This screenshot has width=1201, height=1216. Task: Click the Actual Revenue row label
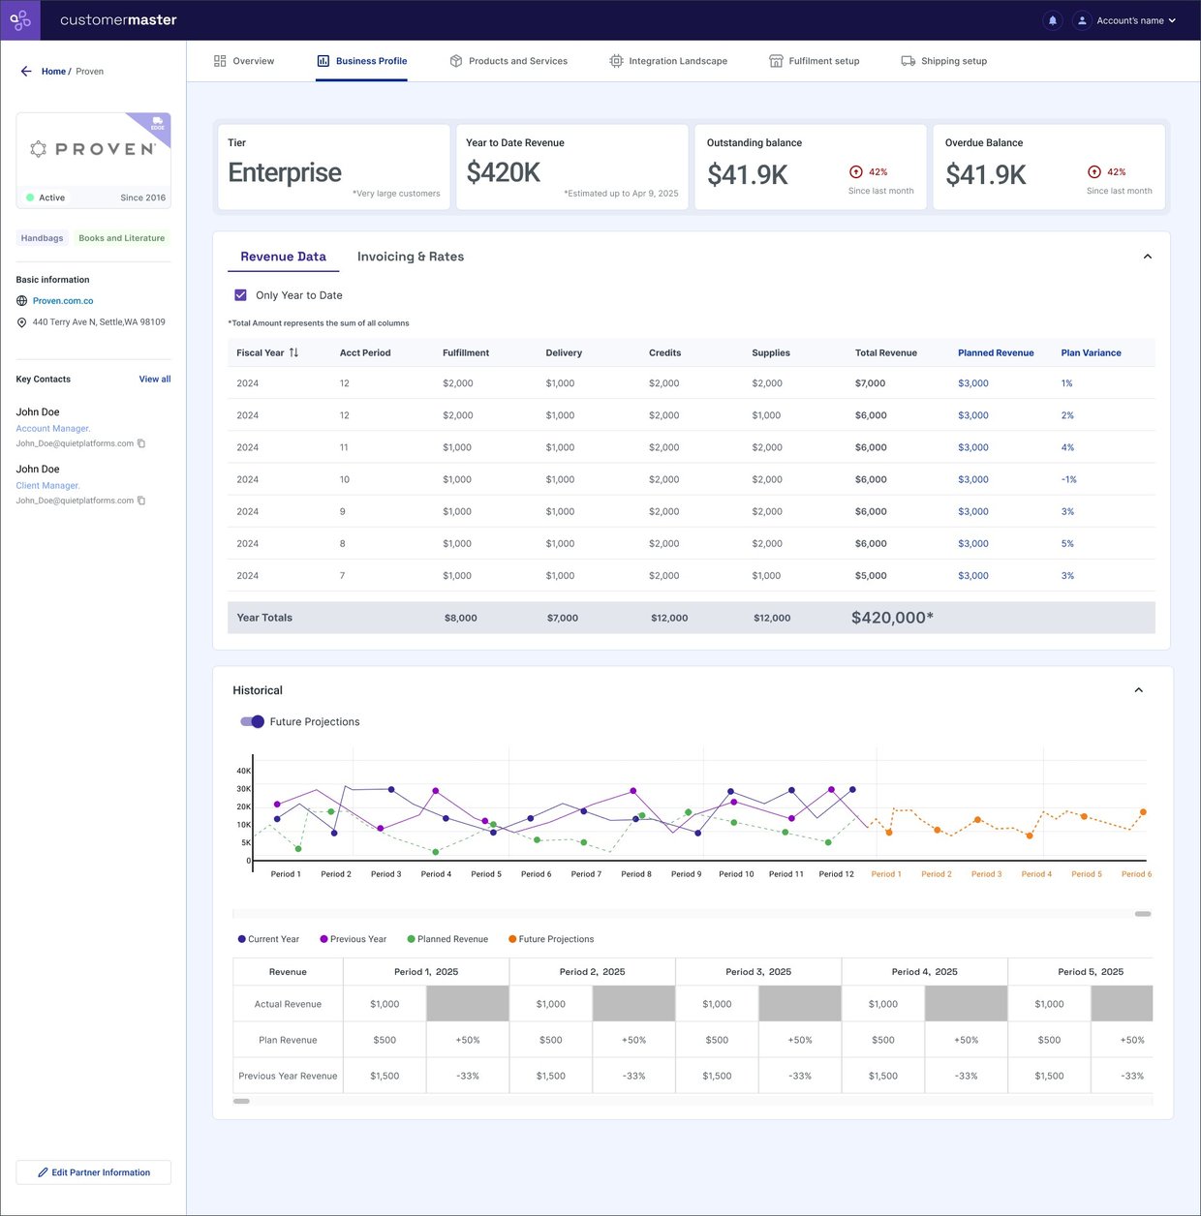click(288, 1004)
